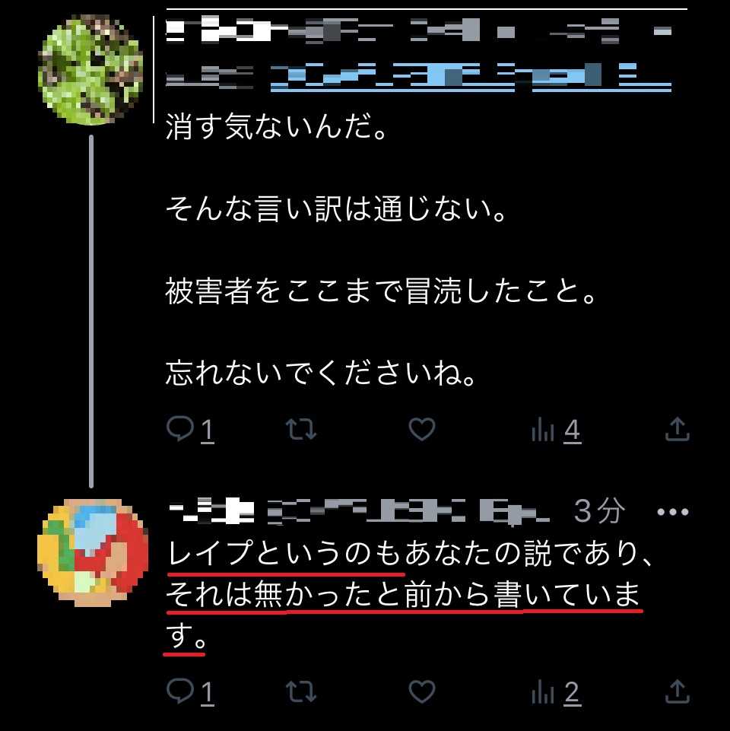Like the reply posted 3分 ago

point(422,691)
